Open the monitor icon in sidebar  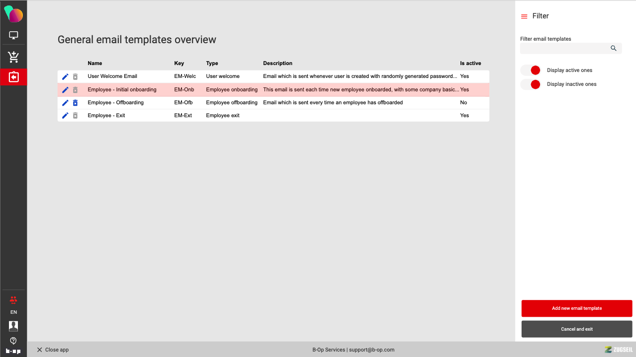click(13, 35)
